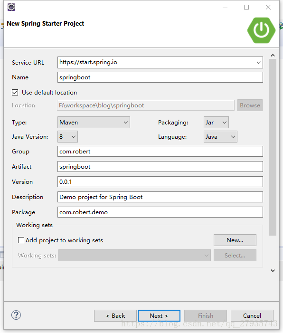Open the Language Java dropdown
This screenshot has height=333, width=283.
click(x=220, y=136)
